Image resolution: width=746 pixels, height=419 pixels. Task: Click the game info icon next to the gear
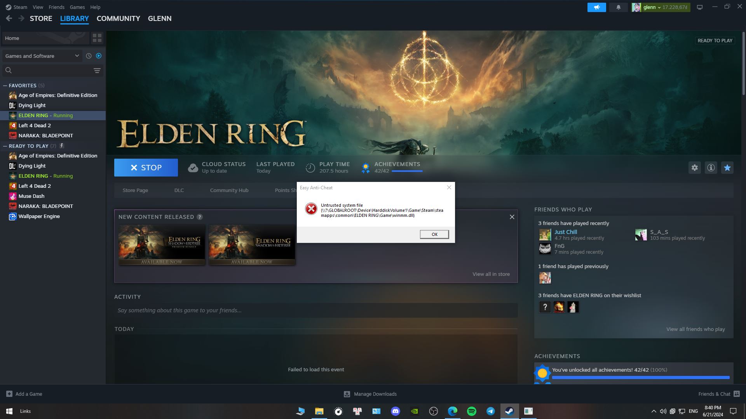coord(711,168)
